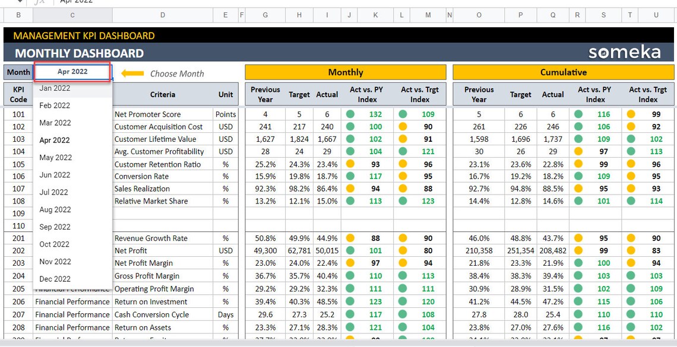Viewport: 677px width, 347px height.
Task: Click the Points unit cell
Action: pyautogui.click(x=226, y=114)
